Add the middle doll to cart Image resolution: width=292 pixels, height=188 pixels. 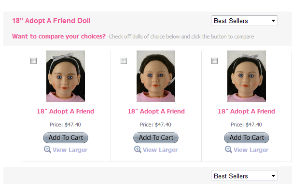tap(156, 138)
